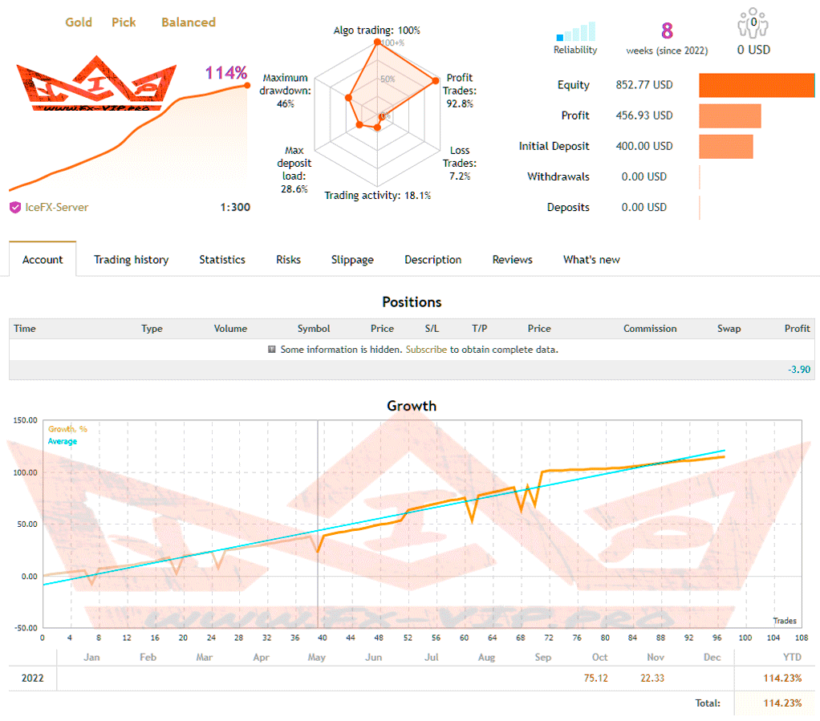
Task: Click the Initial Deposit bar
Action: point(725,147)
